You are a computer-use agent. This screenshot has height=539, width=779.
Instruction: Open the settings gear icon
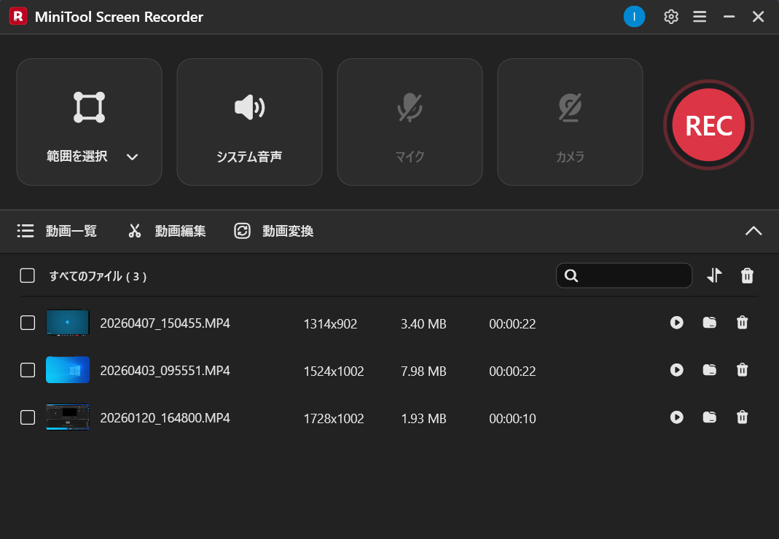click(670, 17)
